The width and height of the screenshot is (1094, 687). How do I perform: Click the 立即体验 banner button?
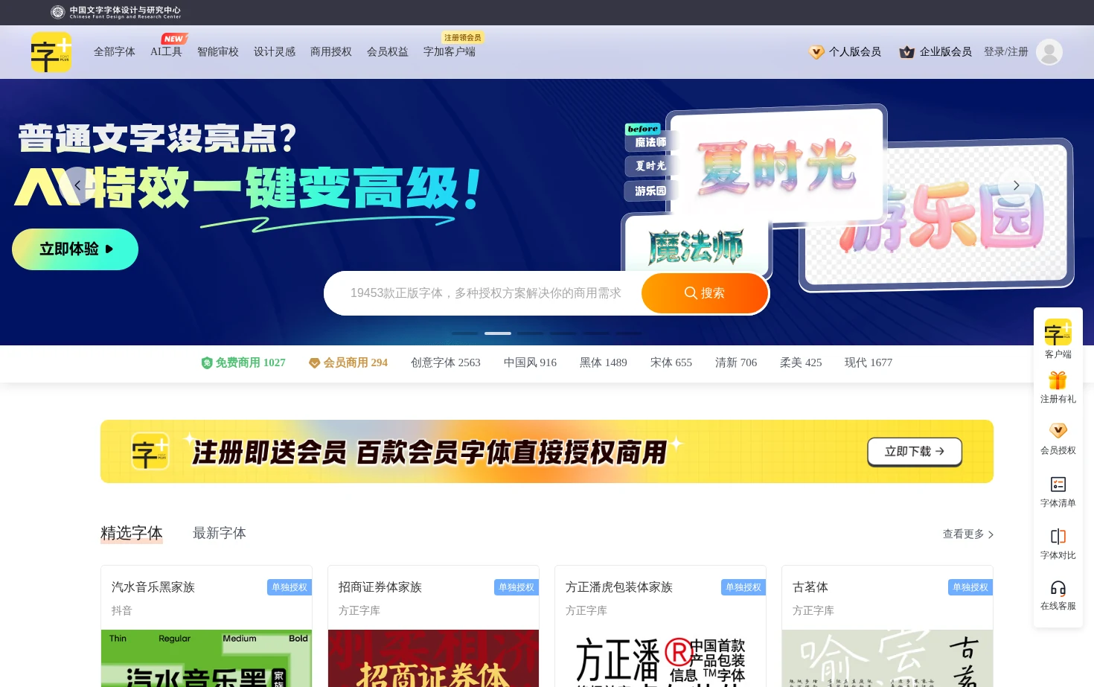click(75, 249)
